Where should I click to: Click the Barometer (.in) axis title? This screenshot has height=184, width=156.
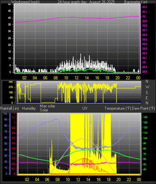pos(136,2)
